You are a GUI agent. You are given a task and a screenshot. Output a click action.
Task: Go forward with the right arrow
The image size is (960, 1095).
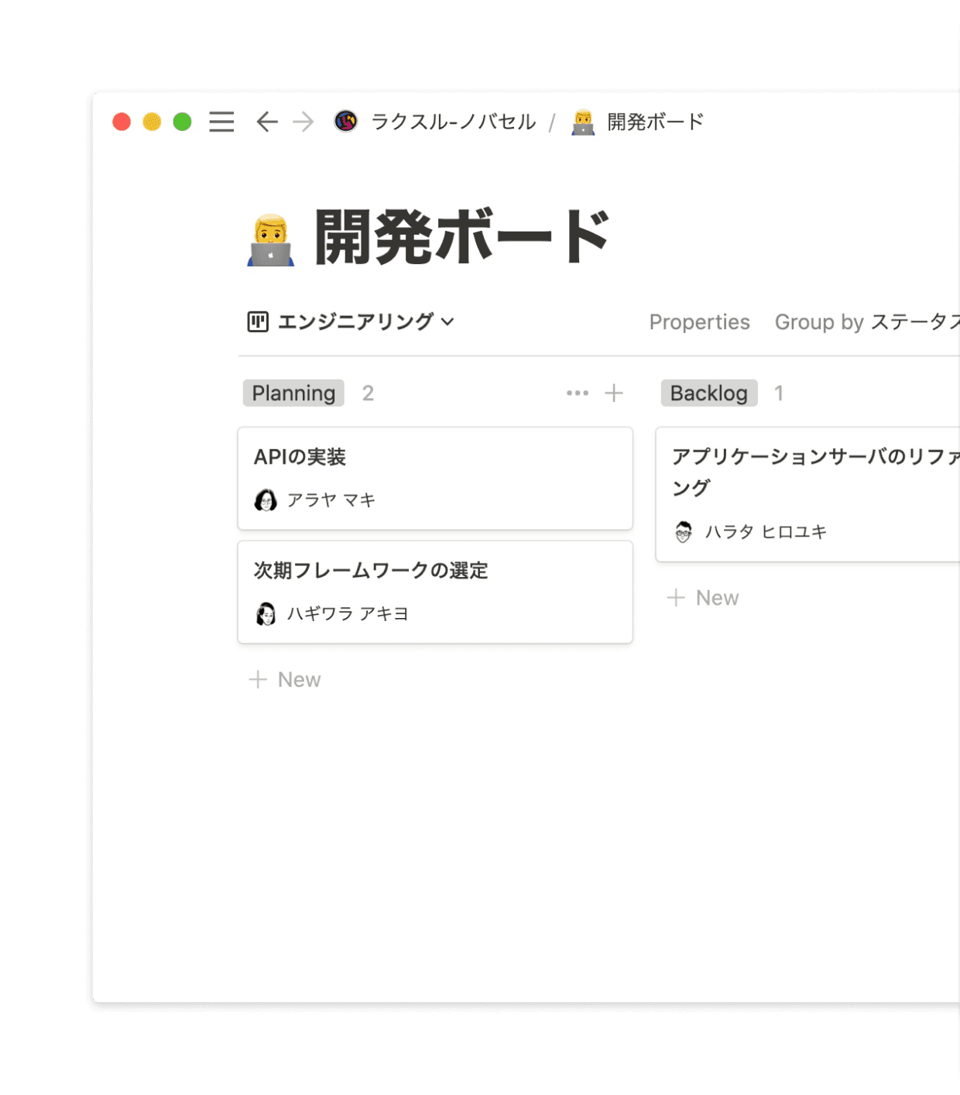[303, 122]
